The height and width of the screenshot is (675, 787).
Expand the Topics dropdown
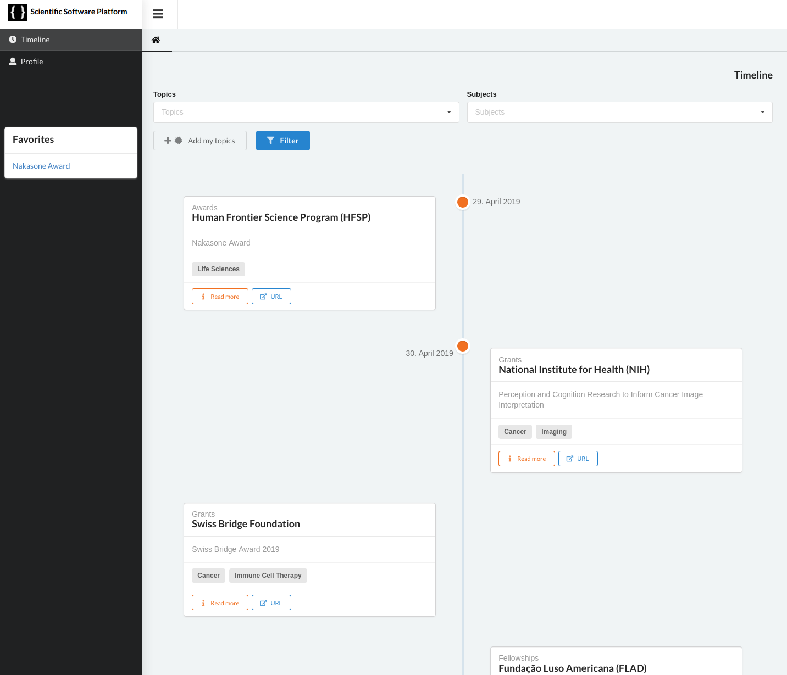point(306,112)
